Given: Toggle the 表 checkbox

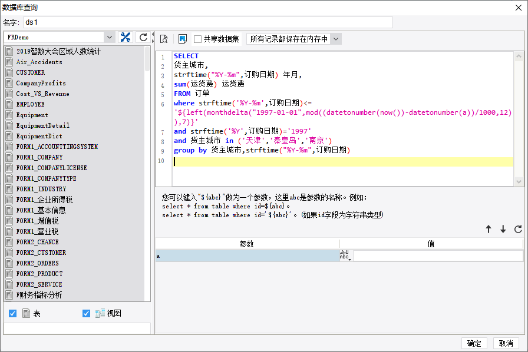Looking at the screenshot, I should click(13, 313).
